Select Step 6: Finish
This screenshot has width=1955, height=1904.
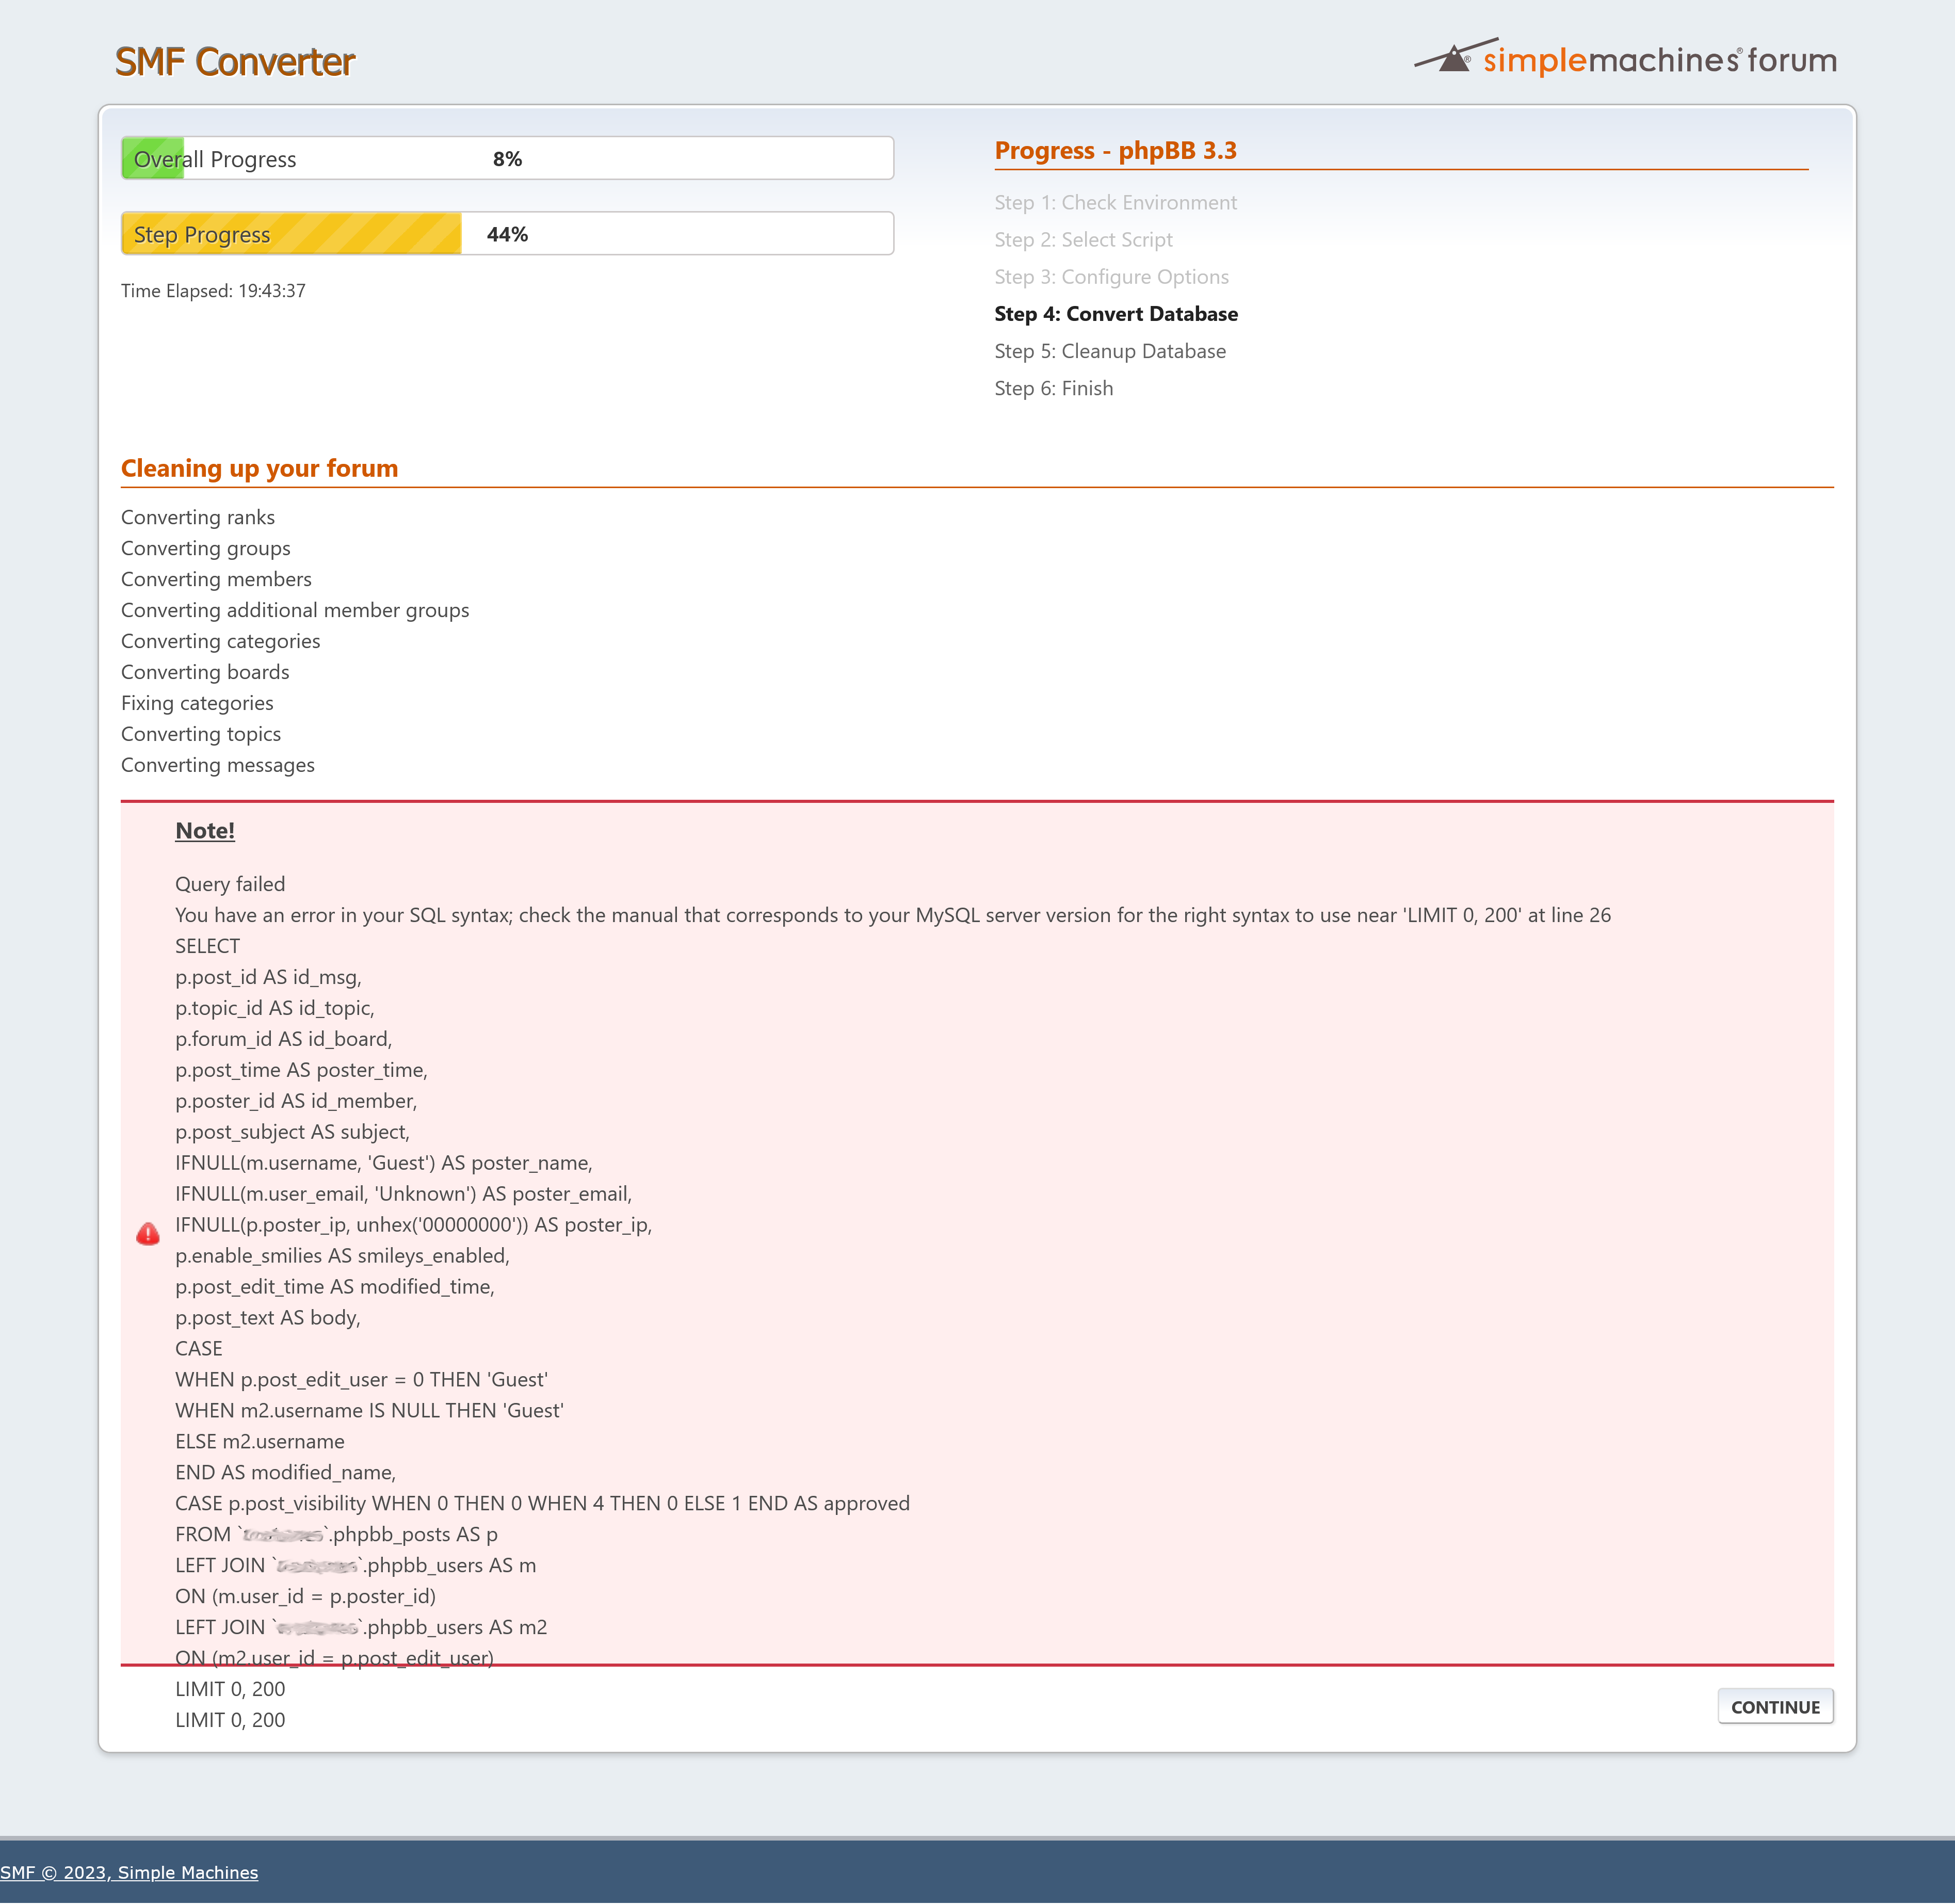1053,388
